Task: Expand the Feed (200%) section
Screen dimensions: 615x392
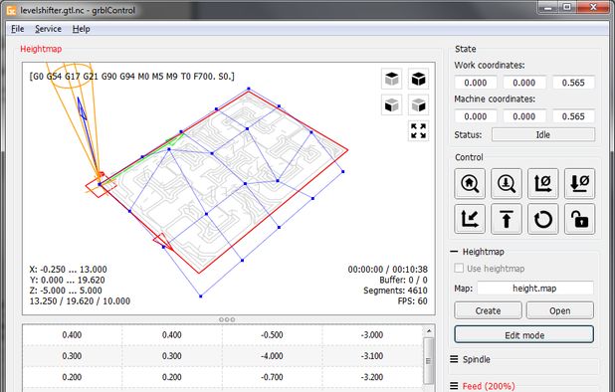Action: click(454, 386)
